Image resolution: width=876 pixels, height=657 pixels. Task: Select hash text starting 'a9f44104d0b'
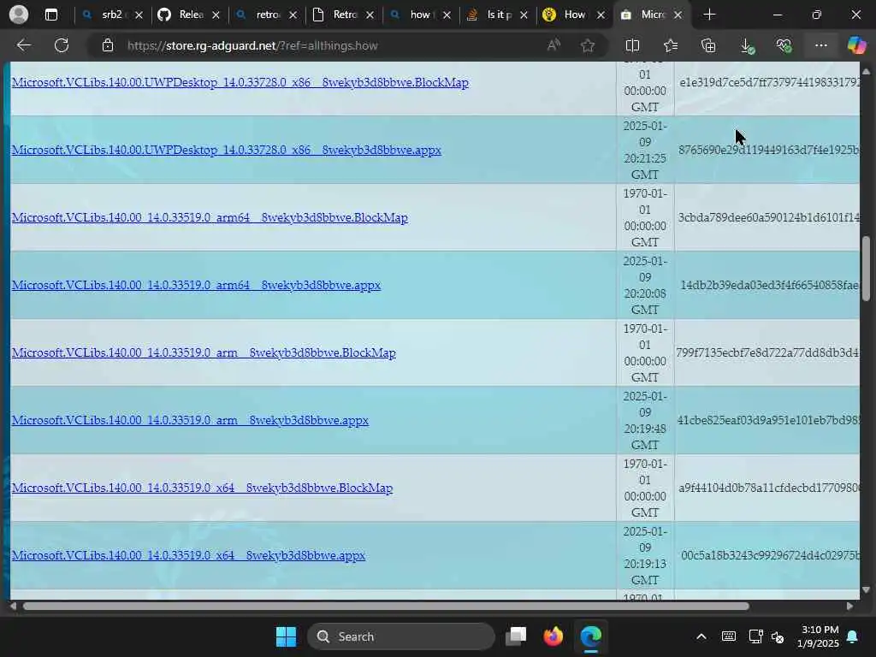click(x=769, y=488)
